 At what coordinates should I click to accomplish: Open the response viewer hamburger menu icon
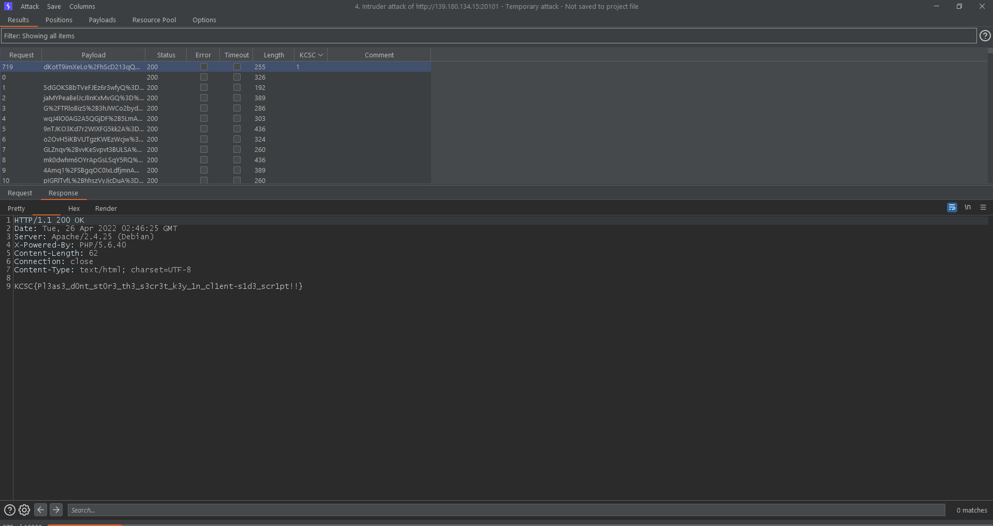983,207
